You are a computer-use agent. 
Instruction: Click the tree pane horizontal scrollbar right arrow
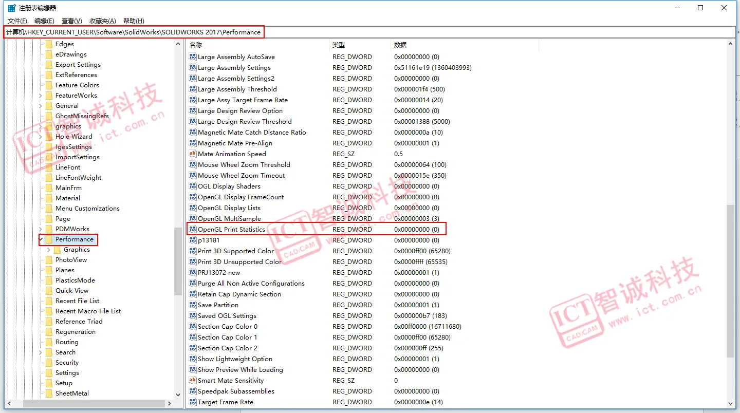pos(170,404)
